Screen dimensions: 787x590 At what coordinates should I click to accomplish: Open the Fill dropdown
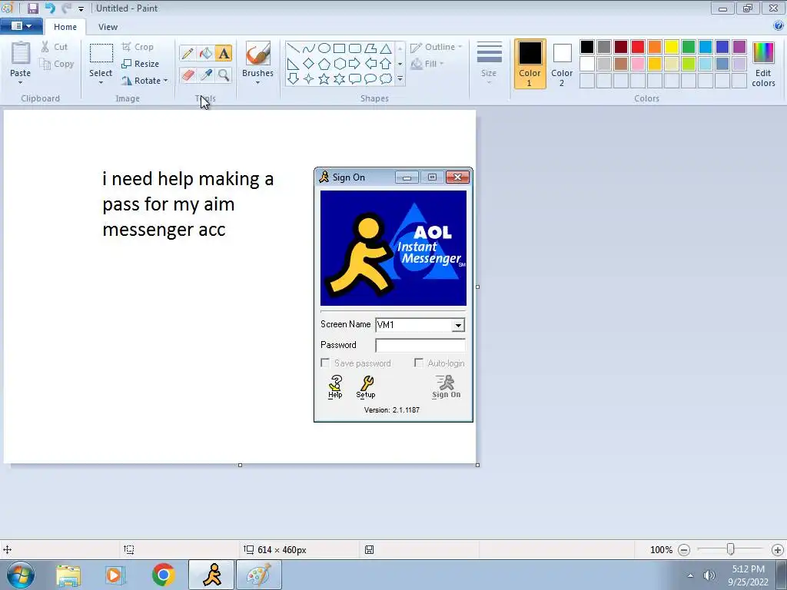(x=427, y=64)
